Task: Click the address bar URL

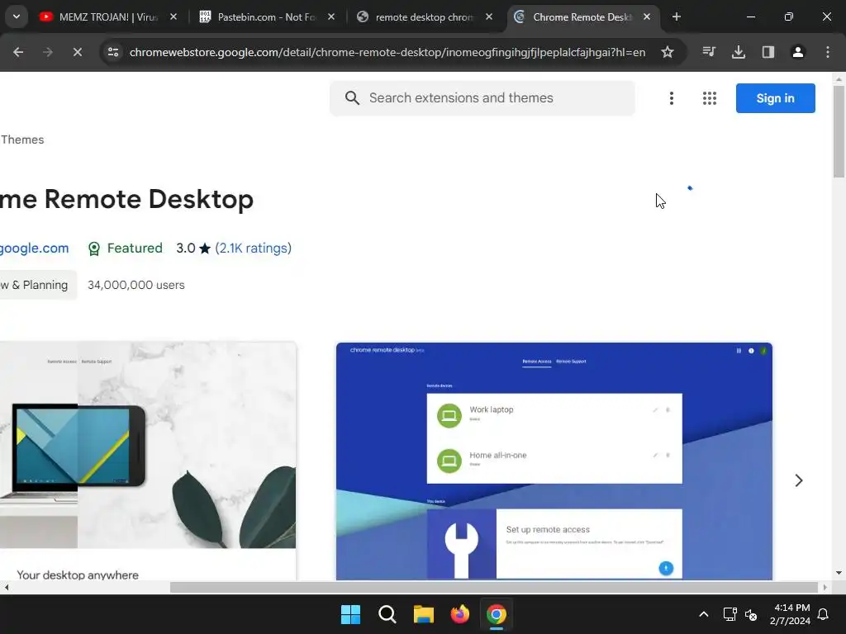Action: (x=387, y=52)
